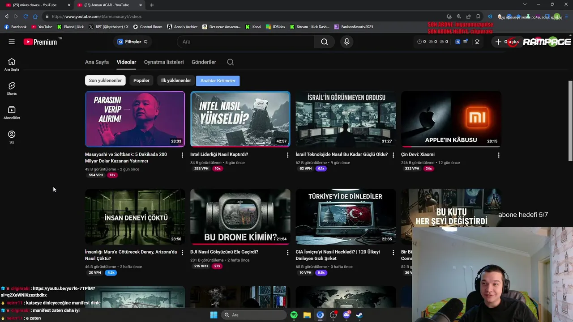This screenshot has width=573, height=322.
Task: Go back with browser back arrow
Action: click(6, 17)
